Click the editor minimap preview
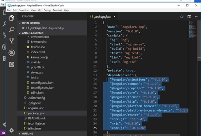This screenshot has height=136, width=201. pos(193,29)
